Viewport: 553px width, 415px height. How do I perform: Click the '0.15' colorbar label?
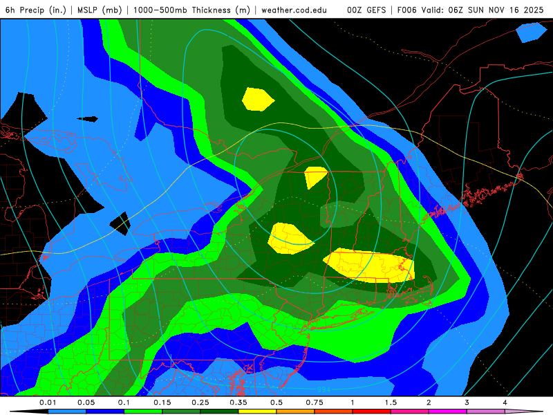162,403
